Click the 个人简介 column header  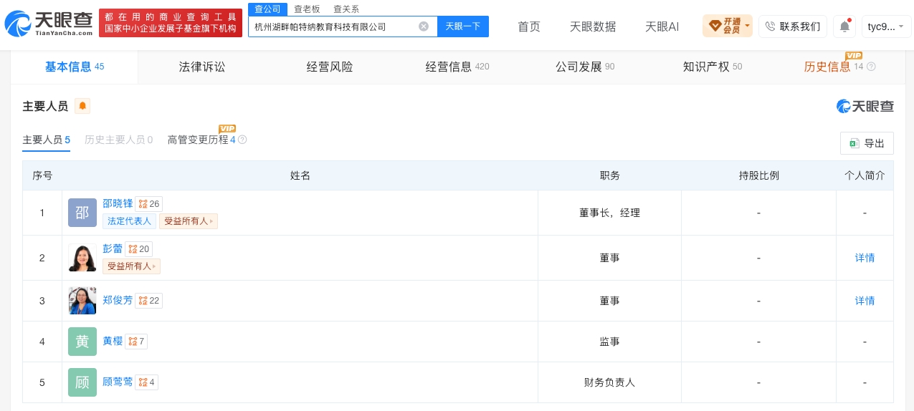(865, 175)
